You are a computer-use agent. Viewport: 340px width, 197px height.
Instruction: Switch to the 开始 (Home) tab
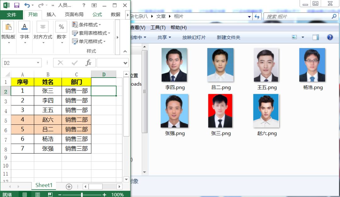[33, 14]
